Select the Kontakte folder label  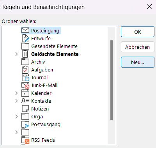tap(41, 101)
